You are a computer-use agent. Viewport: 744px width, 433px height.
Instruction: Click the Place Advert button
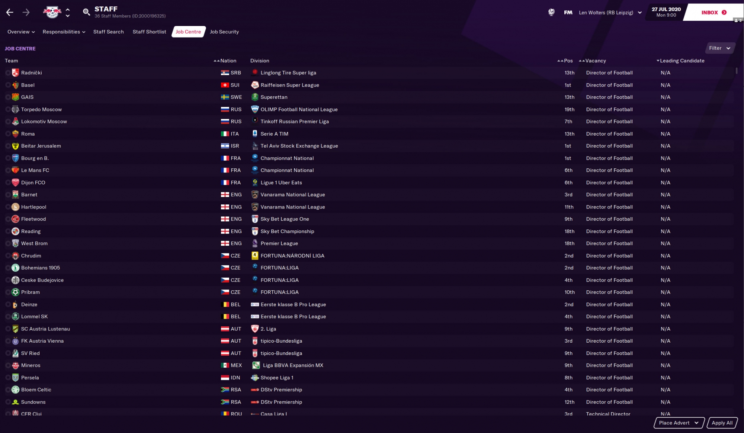click(x=674, y=423)
